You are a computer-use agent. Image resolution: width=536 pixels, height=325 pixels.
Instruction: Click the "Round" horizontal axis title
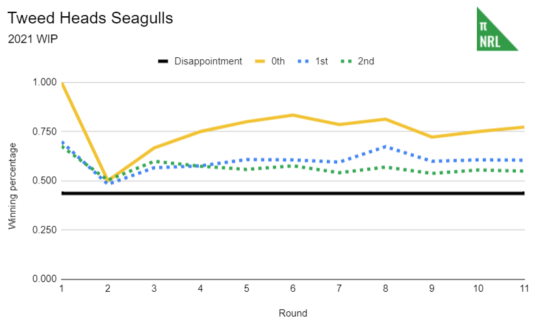tap(293, 313)
